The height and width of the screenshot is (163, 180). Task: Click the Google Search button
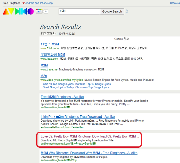tap(112, 11)
